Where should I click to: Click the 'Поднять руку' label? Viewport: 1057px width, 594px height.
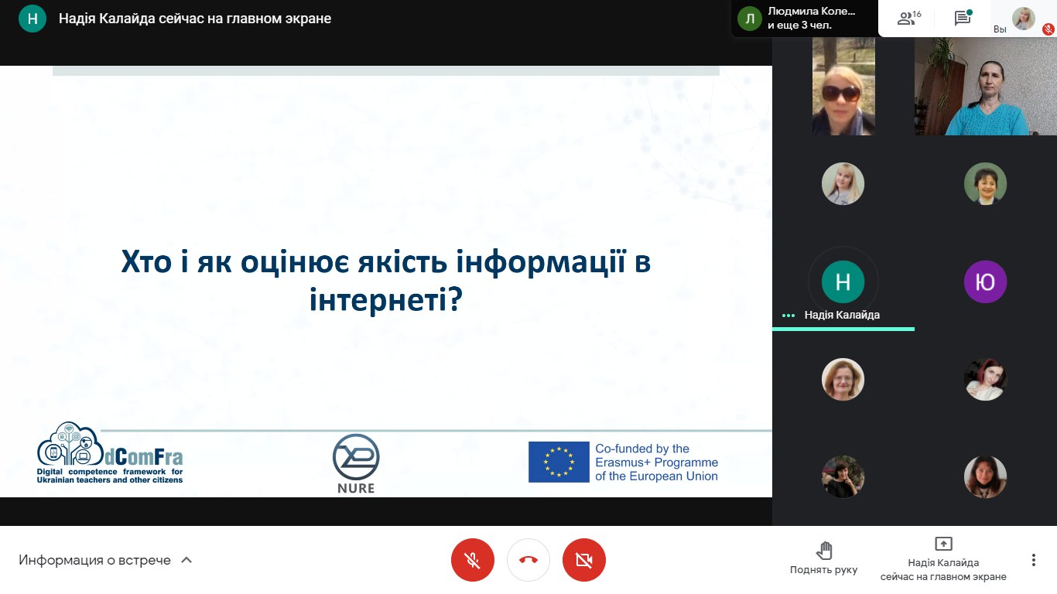click(x=823, y=570)
